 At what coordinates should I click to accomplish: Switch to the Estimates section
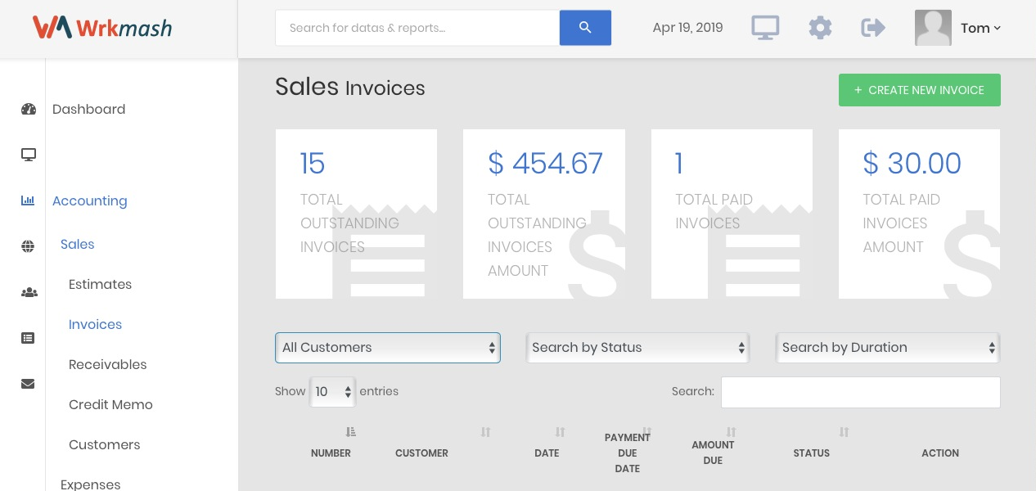pyautogui.click(x=100, y=284)
